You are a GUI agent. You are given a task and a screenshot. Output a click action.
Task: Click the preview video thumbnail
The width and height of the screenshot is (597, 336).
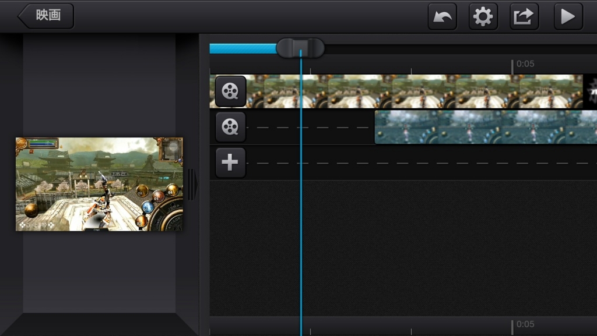[99, 184]
